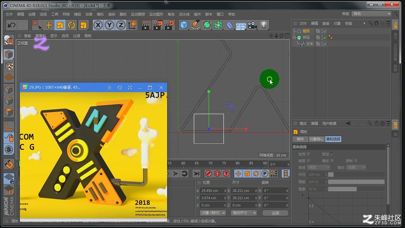
Task: Click the position X field 29.456 cm
Action: 213,191
